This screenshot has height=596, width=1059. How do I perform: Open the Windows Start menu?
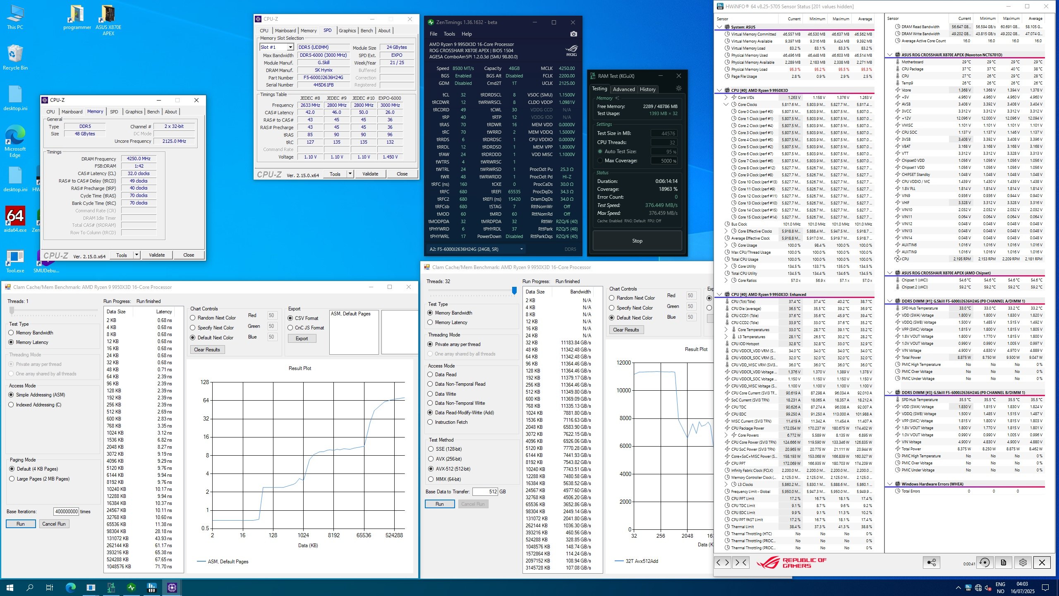pos(10,587)
